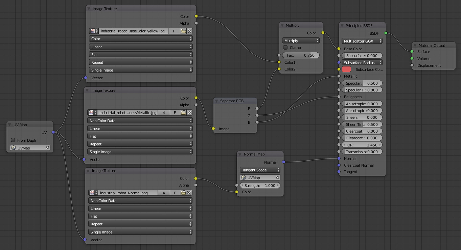Click the Specular 0.500 slider
Image resolution: width=461 pixels, height=250 pixels.
tap(362, 83)
